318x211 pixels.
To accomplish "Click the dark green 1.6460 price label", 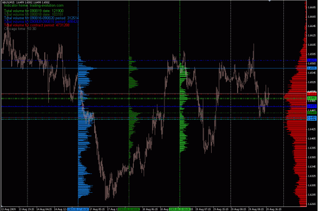I will [x=312, y=113].
